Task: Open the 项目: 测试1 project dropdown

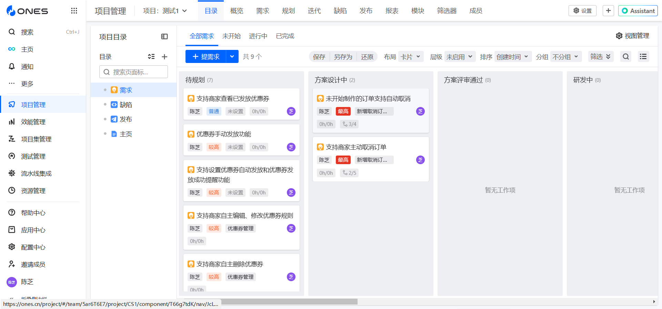Action: [165, 11]
